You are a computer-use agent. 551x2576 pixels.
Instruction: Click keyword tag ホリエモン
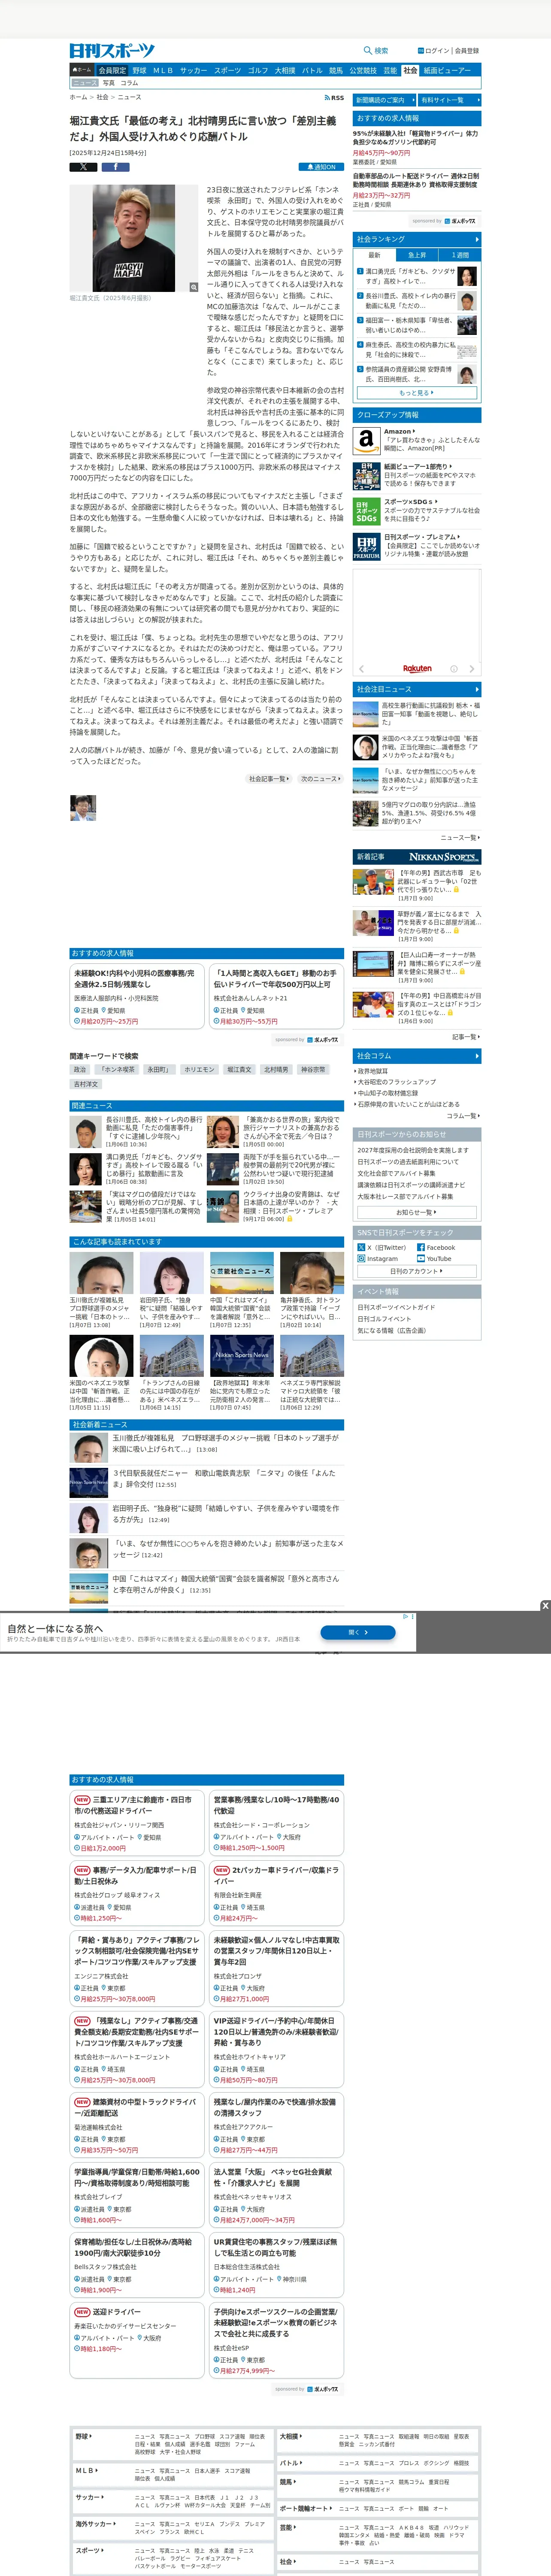pos(199,1069)
